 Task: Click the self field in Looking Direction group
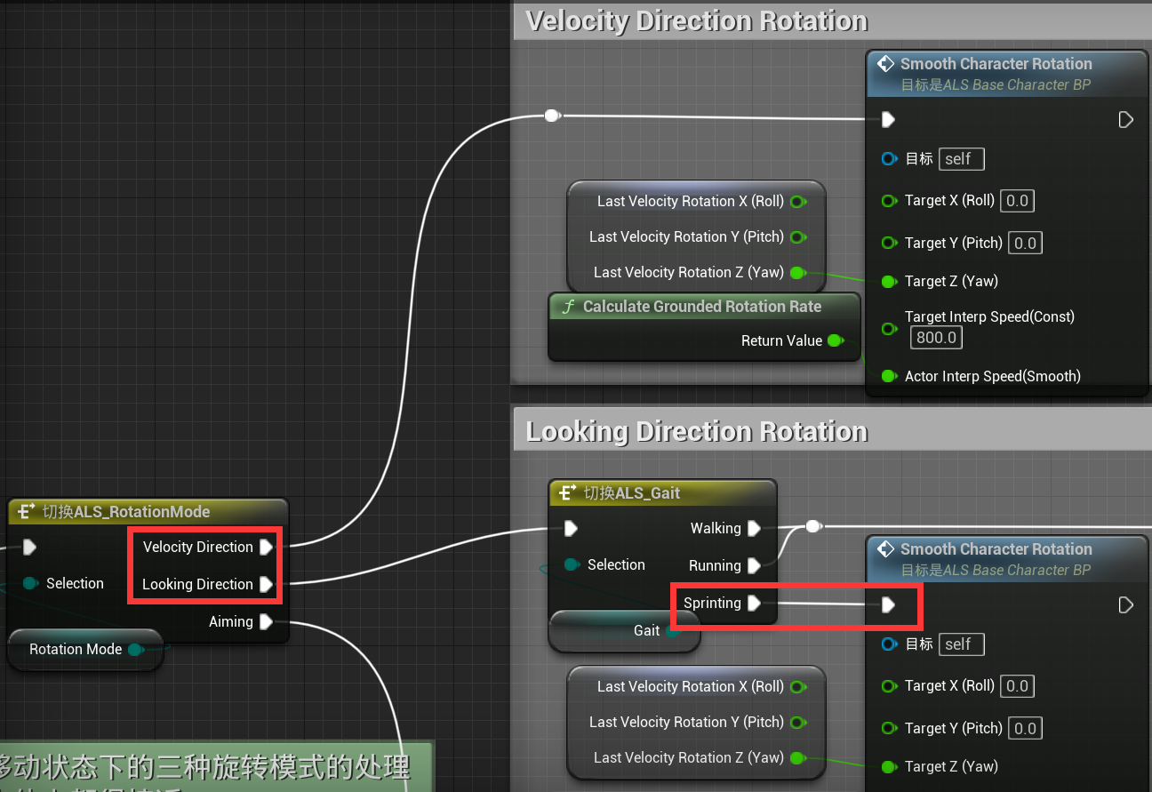coord(962,644)
